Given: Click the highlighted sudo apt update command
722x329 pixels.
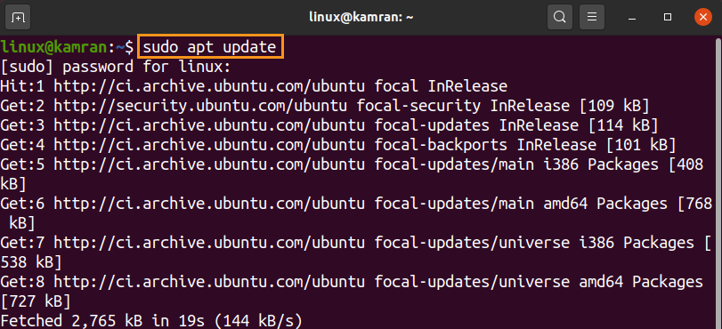Looking at the screenshot, I should (210, 47).
